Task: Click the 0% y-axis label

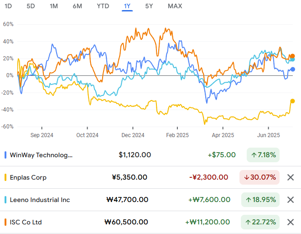Action: 10,75
